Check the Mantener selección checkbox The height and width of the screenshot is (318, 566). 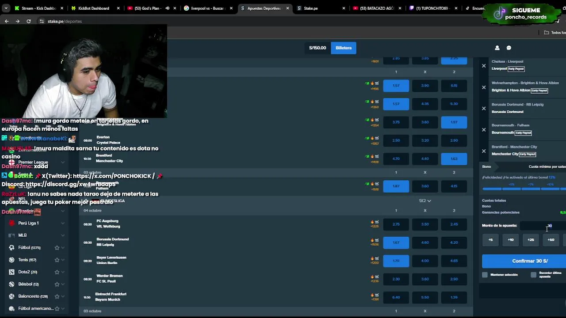tap(485, 275)
